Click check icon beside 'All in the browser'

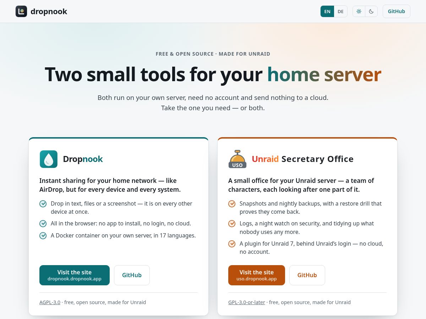point(43,224)
